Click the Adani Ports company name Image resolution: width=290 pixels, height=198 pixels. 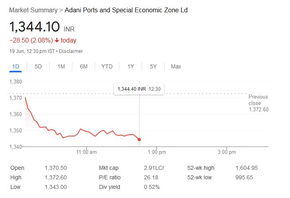[x=126, y=10]
